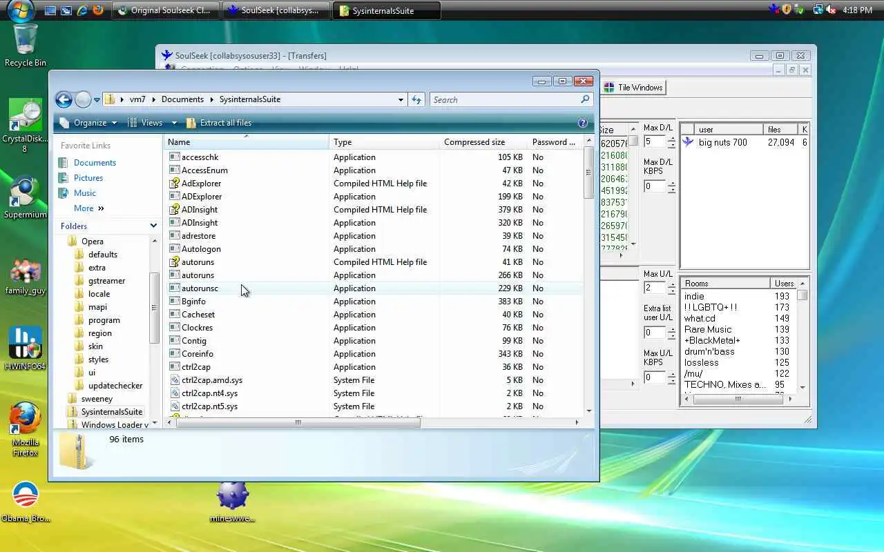This screenshot has height=552, width=884.
Task: Sort by Compressed size column
Action: [x=483, y=142]
